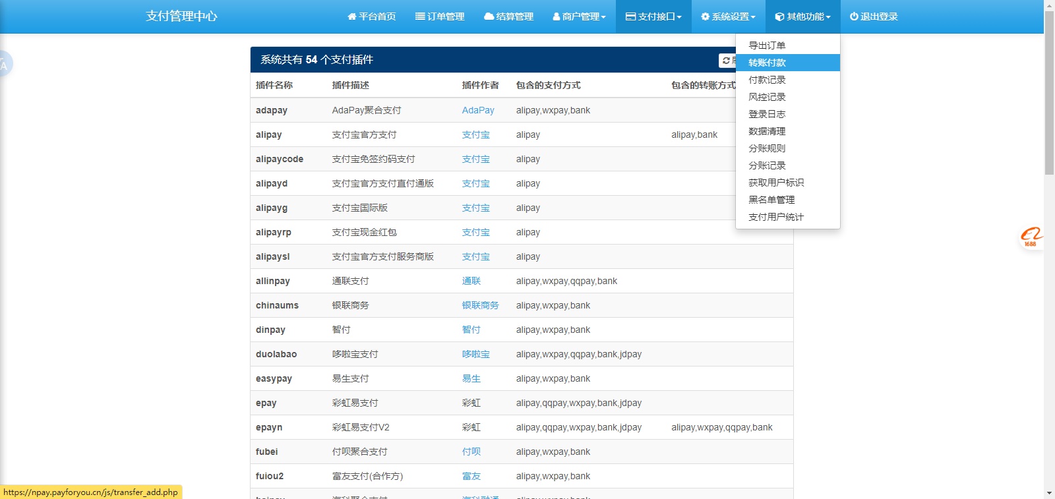This screenshot has height=499, width=1055.
Task: Open 通联 author link
Action: tap(471, 281)
